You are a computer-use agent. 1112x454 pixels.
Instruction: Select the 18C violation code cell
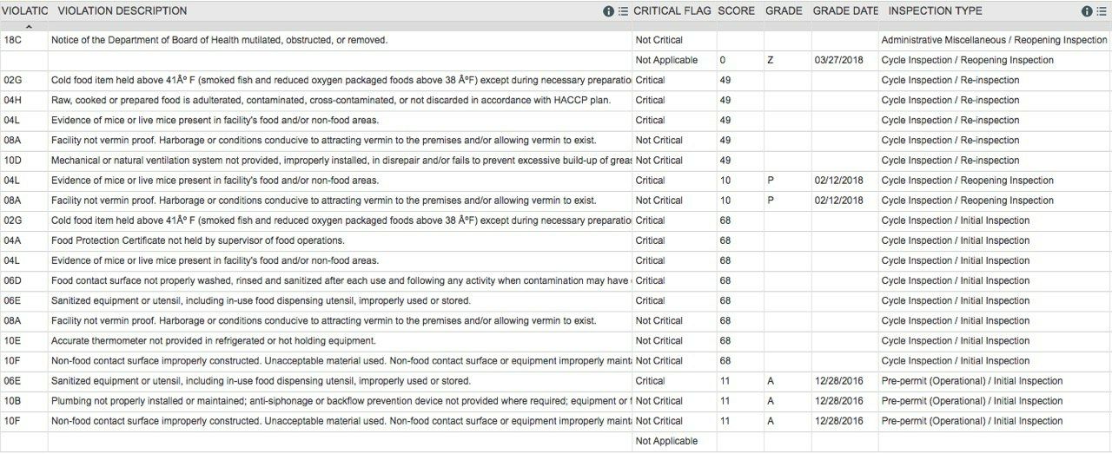tap(24, 40)
